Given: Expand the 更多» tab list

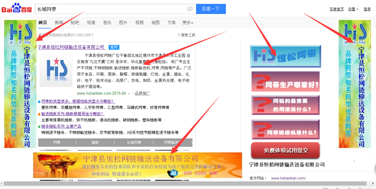Looking at the screenshot, I should (188, 23).
